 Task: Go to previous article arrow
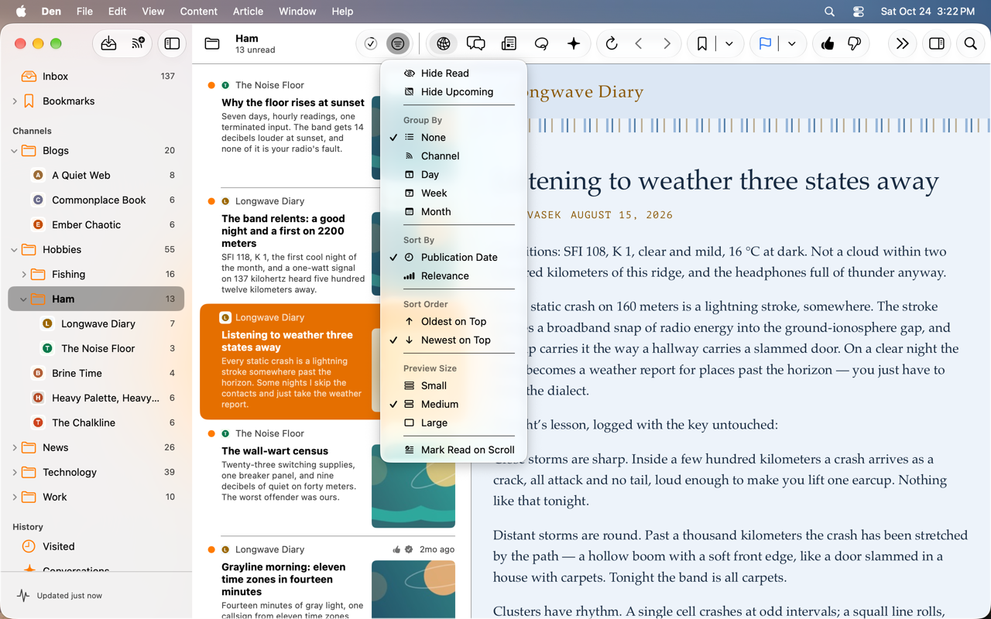pos(639,44)
